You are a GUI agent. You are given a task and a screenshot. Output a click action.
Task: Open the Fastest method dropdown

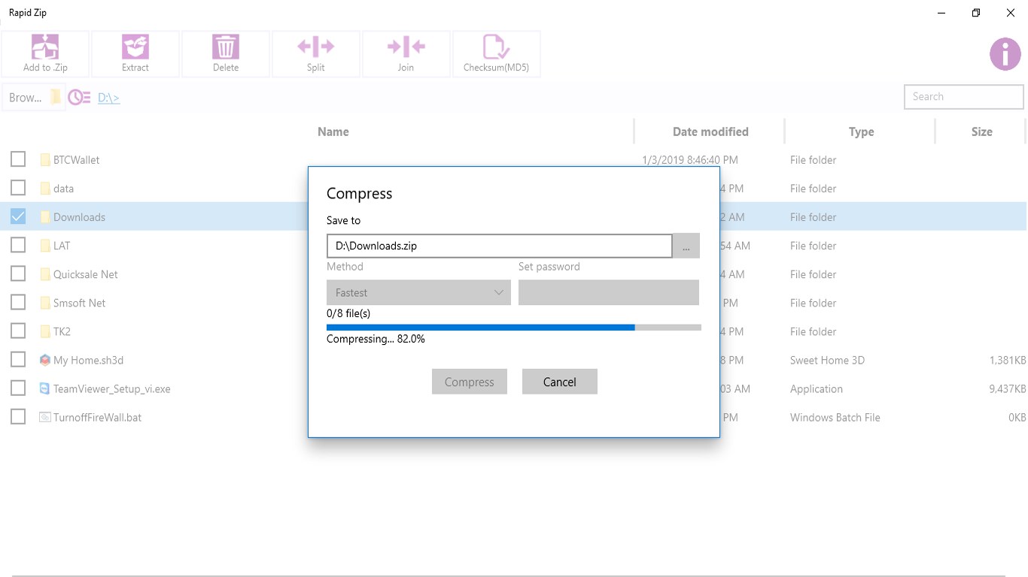pos(418,292)
